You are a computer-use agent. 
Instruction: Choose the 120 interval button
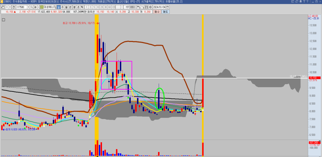click(x=113, y=7)
